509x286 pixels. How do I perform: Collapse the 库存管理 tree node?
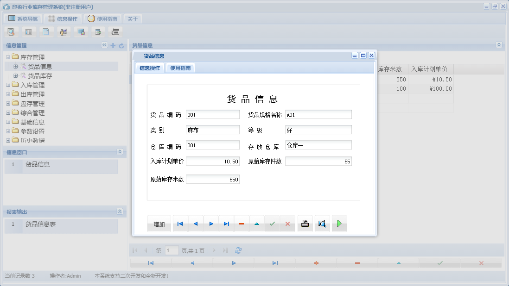point(9,57)
